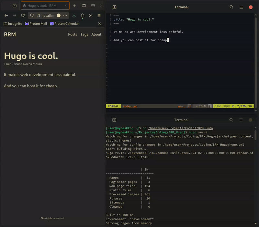Click the Pages row in hugo output

129,178
